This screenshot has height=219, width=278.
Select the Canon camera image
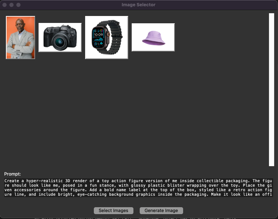(x=60, y=38)
